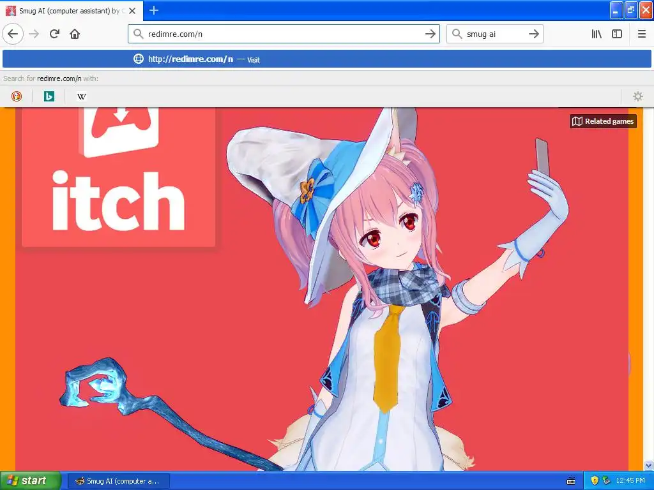Click the 'Search for redimre.com/n with:' label
This screenshot has width=654, height=490.
tap(51, 78)
